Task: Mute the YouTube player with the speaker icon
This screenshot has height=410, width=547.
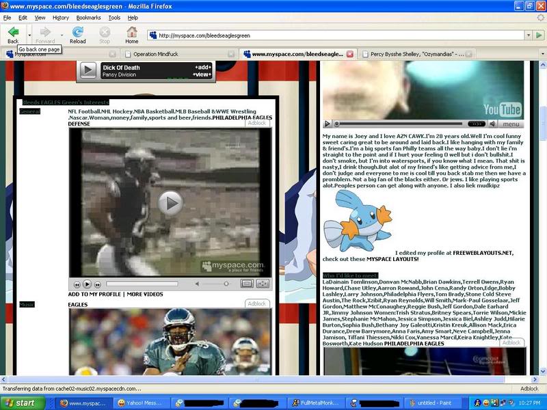Action: (x=492, y=124)
